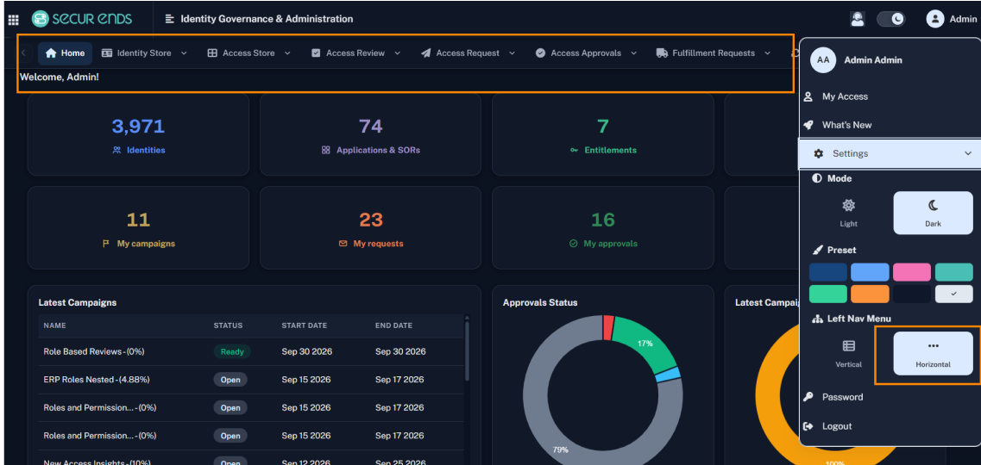Pick the white checked preset swatch
This screenshot has height=465, width=981.
point(954,294)
